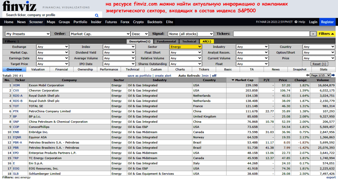Viewport: 338px width, 182px height.
Task: Switch to the Valuation view tab
Action: (x=38, y=69)
